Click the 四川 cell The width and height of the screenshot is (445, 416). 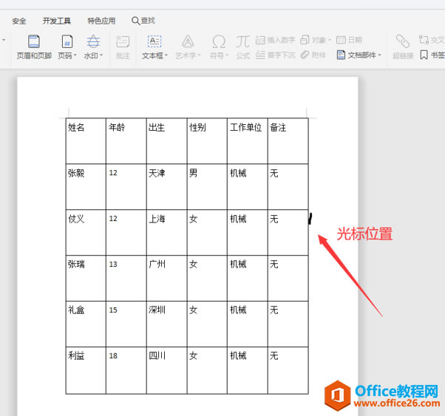(x=167, y=370)
